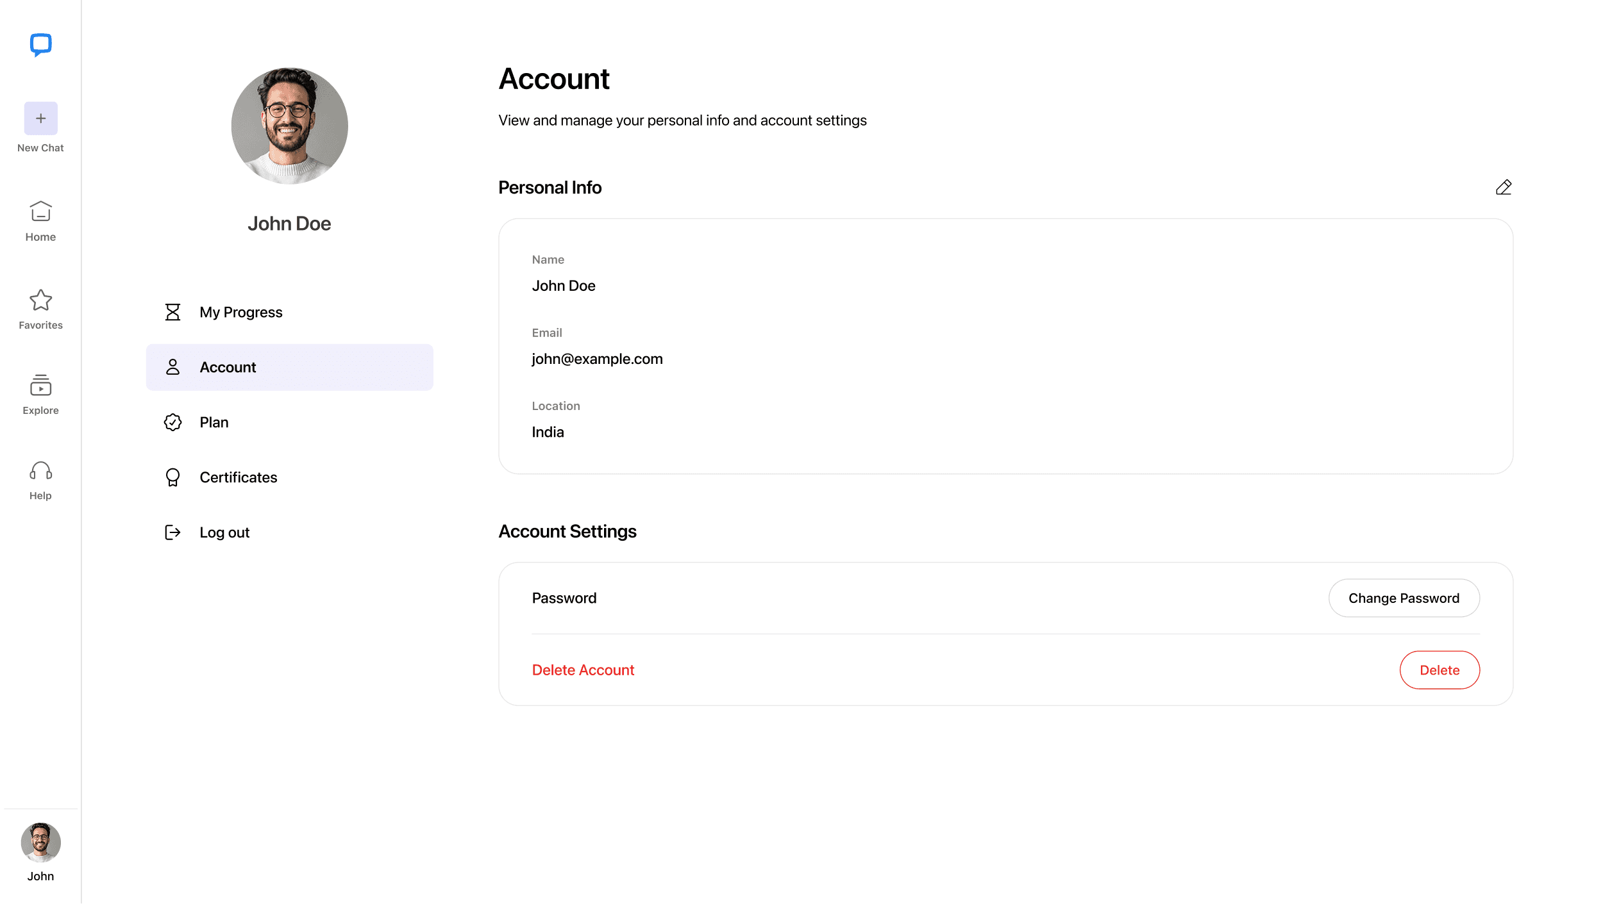Open Help headset icon
The width and height of the screenshot is (1603, 904).
pyautogui.click(x=40, y=480)
